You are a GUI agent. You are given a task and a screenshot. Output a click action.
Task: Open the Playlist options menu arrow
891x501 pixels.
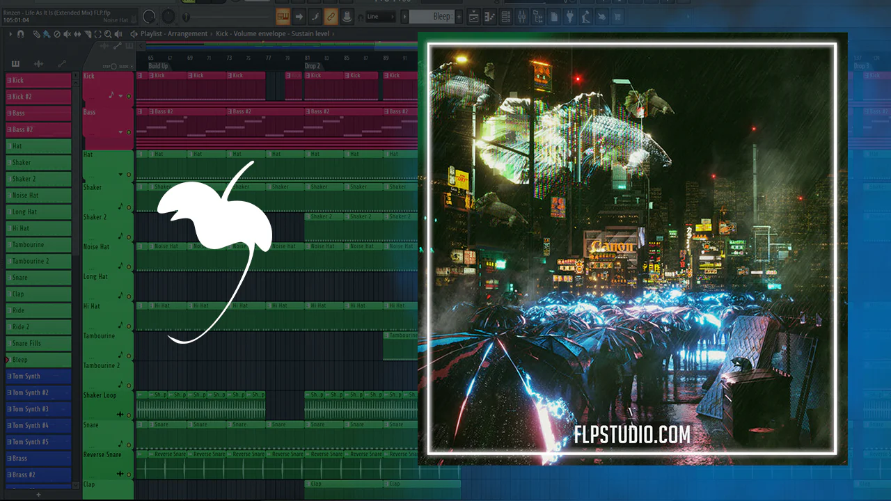(10, 33)
